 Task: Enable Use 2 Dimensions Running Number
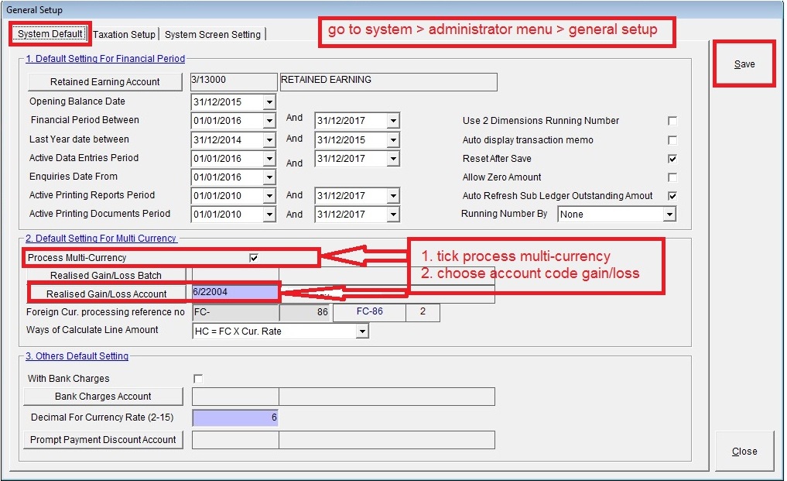pyautogui.click(x=672, y=121)
